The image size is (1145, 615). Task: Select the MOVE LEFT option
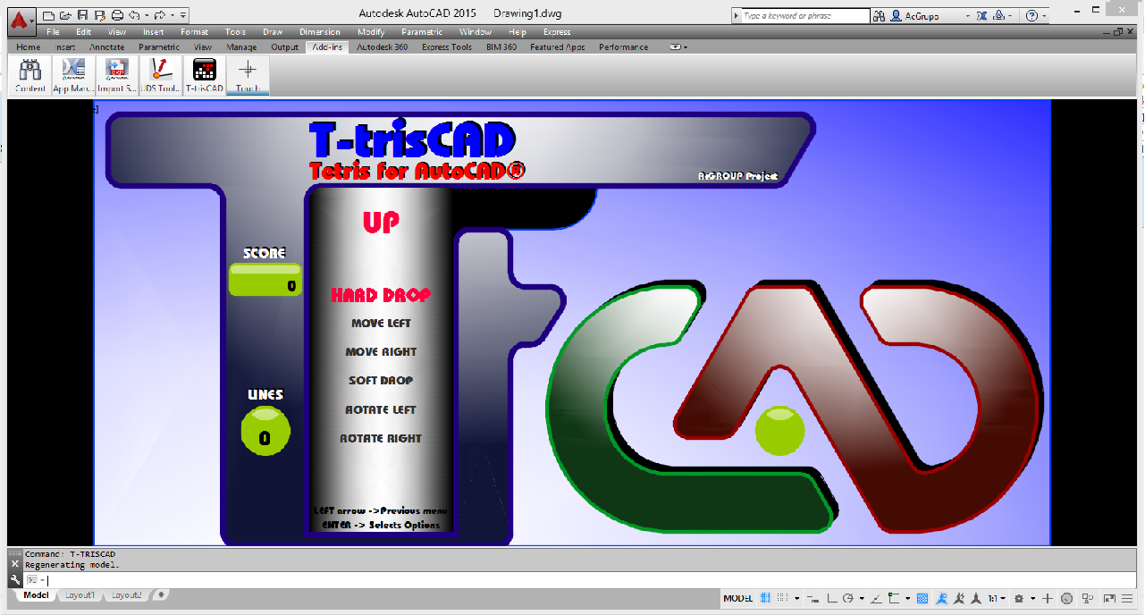(381, 323)
